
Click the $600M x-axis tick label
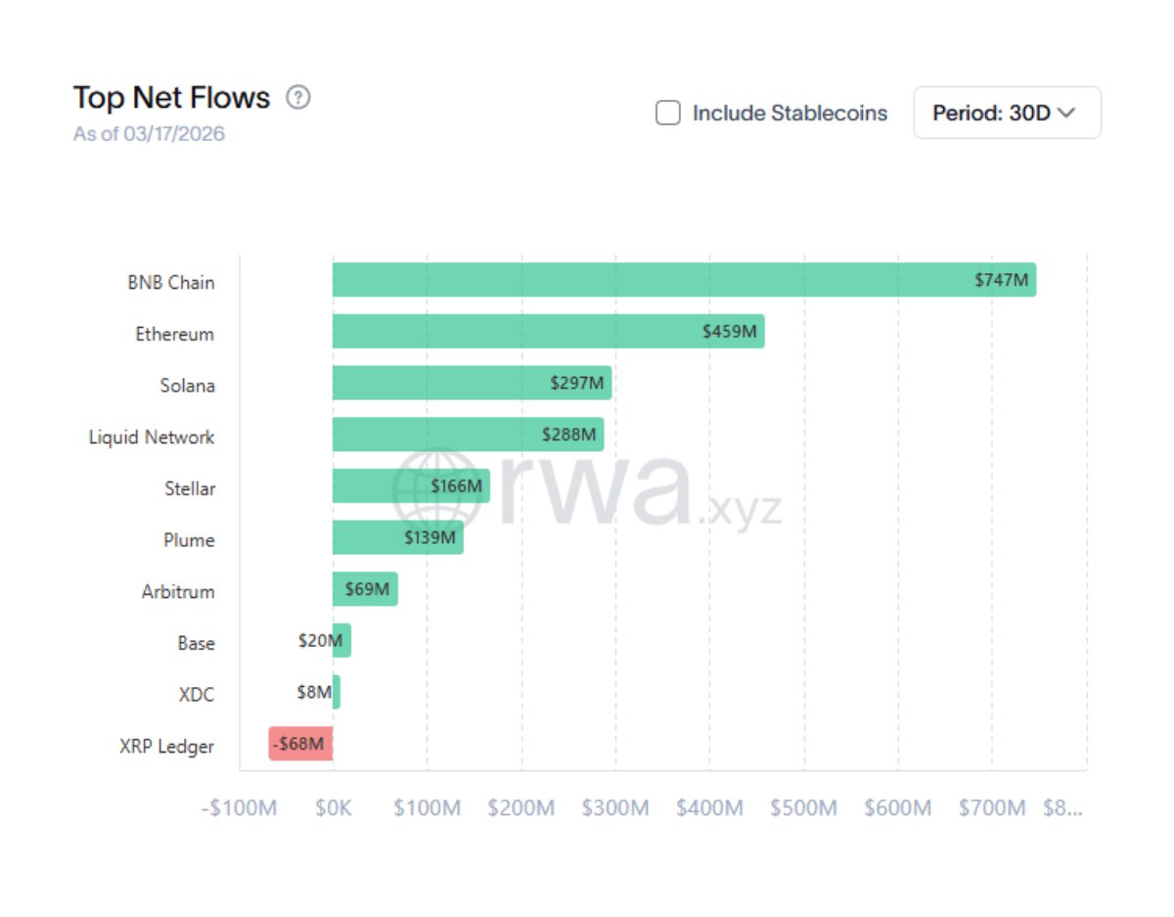(897, 808)
